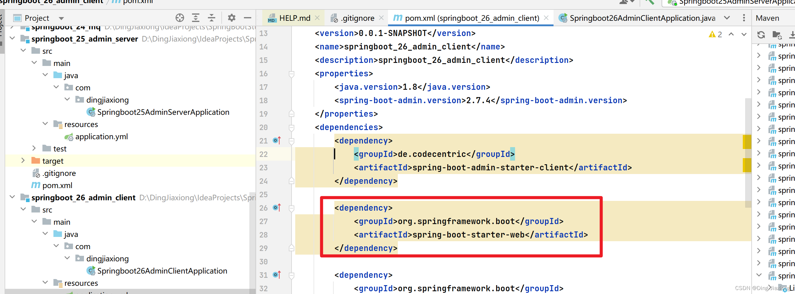Reload all Maven projects
Screen dimensions: 795x294
(761, 35)
